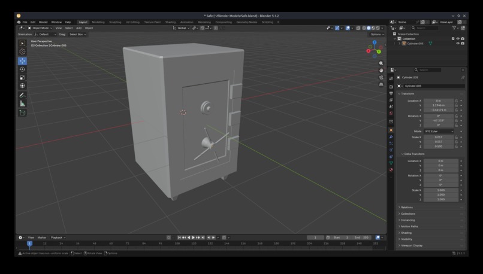Lock the Scale Z value
483x274 pixels.
[457, 147]
